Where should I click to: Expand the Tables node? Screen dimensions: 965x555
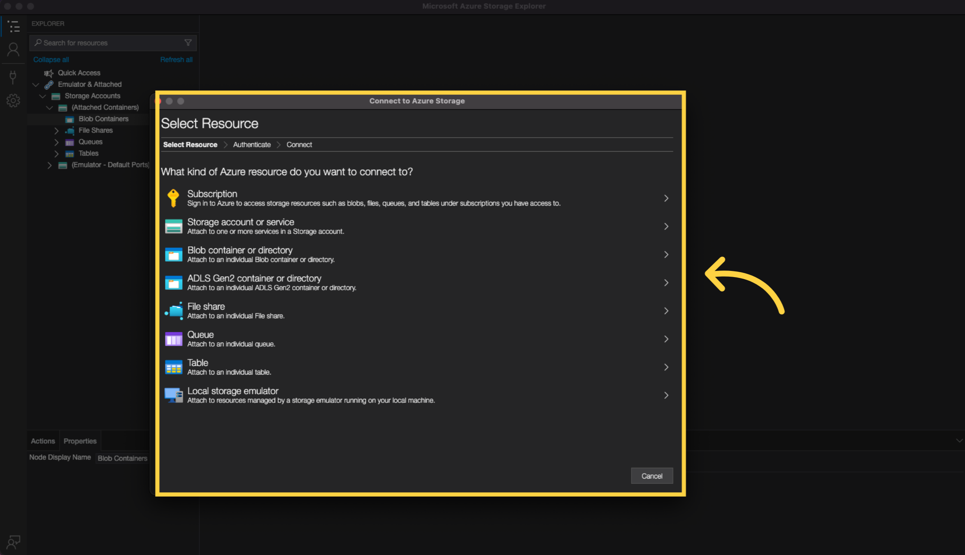pos(56,154)
